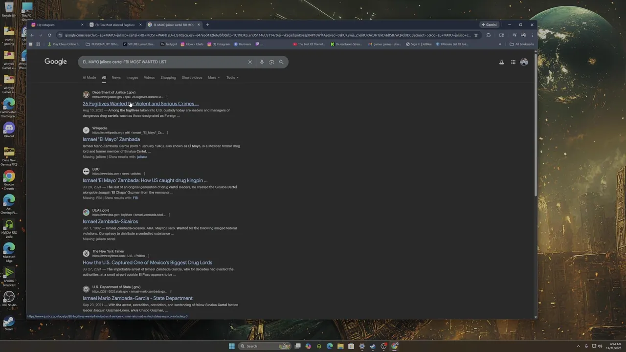The width and height of the screenshot is (626, 352).
Task: Open Chrome's three-dot menu
Action: coord(532,35)
